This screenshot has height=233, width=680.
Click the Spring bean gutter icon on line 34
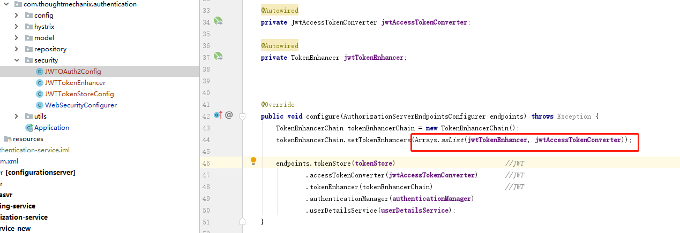point(218,21)
